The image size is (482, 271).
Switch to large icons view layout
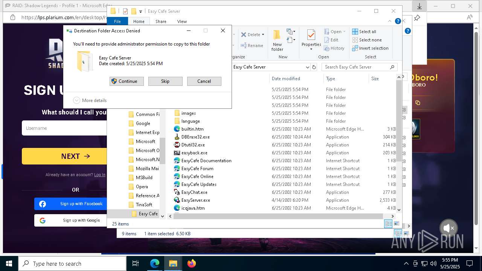click(396, 224)
